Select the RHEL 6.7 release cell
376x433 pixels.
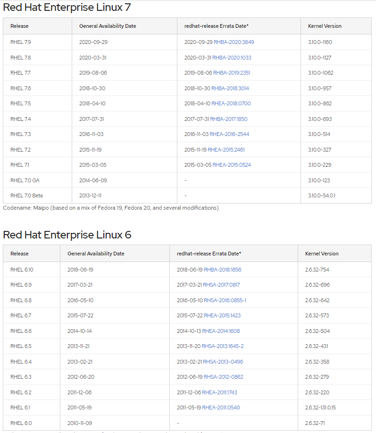pyautogui.click(x=32, y=315)
